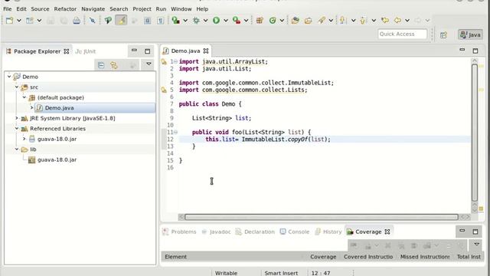Viewport: 490px width, 276px height.
Task: Collapse the lib folder node
Action: [x=17, y=149]
